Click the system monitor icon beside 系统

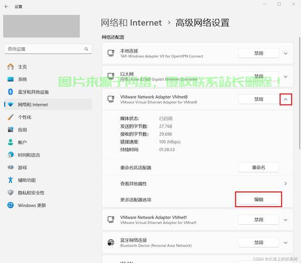tap(11, 79)
